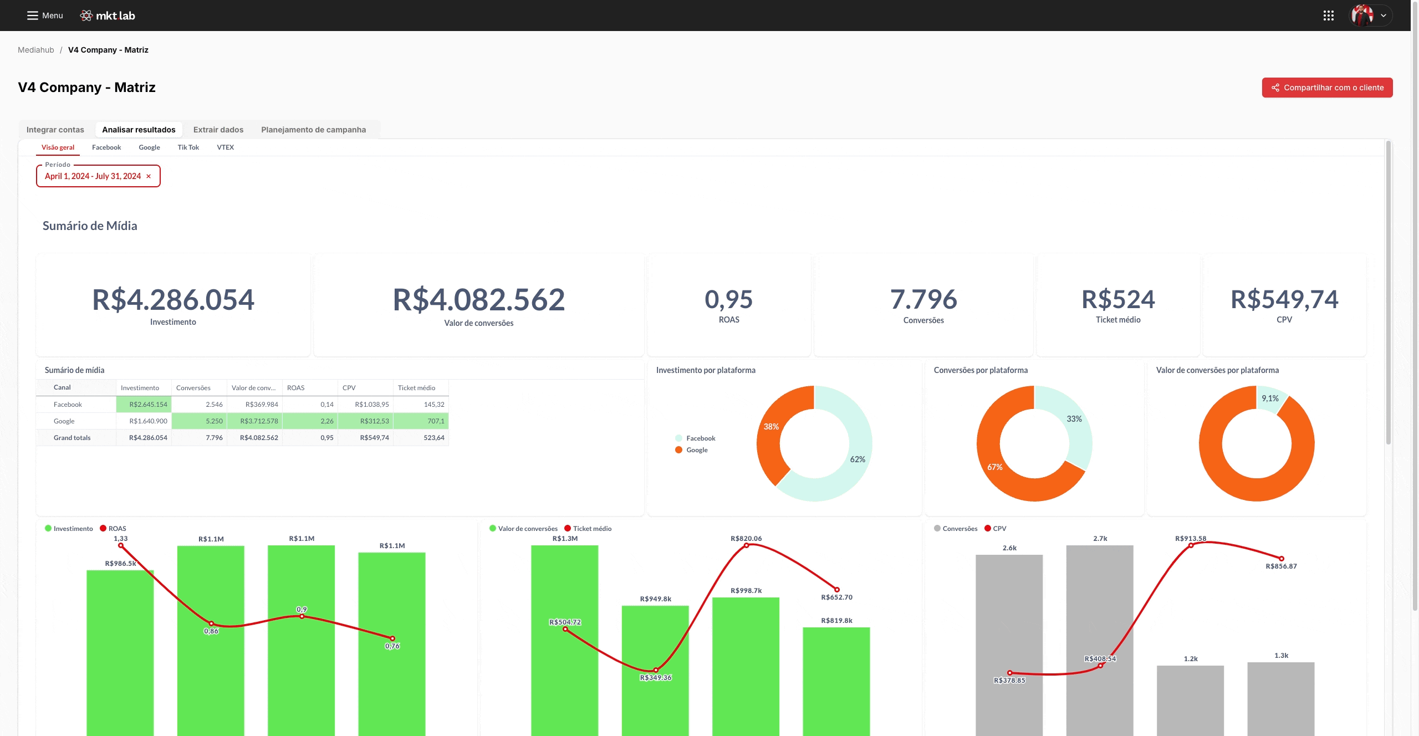Image resolution: width=1419 pixels, height=736 pixels.
Task: Toggle Ticket médio series legend
Action: coord(588,528)
